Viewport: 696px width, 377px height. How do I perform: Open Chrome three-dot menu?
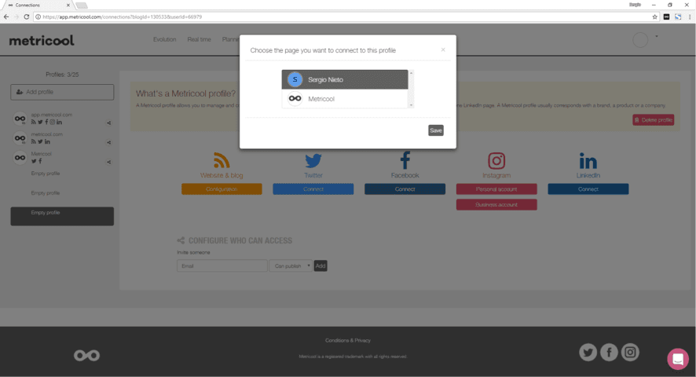[690, 16]
